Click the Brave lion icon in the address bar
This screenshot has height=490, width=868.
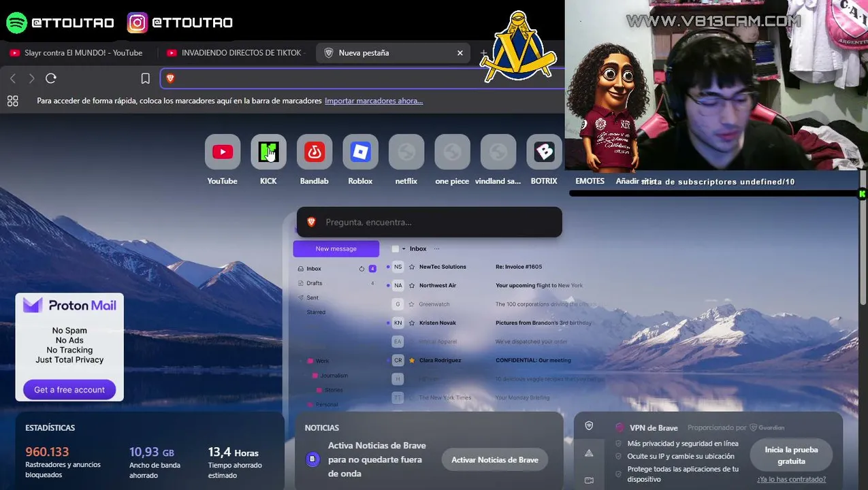(170, 78)
